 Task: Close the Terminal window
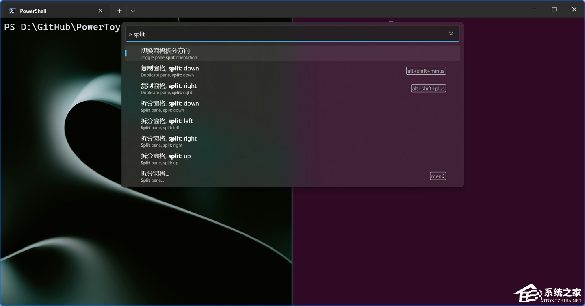(574, 9)
